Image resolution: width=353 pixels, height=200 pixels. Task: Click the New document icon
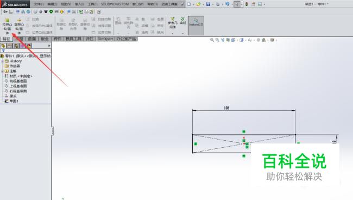click(189, 4)
